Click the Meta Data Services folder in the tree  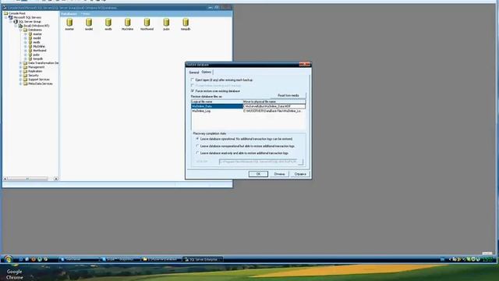41,84
